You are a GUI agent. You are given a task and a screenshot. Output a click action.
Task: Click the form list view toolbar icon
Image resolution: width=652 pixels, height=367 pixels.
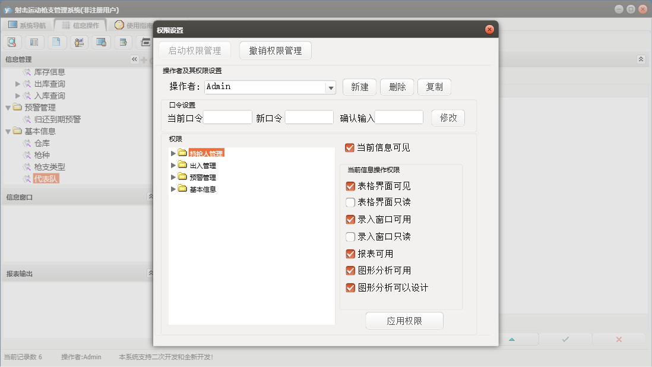[34, 42]
